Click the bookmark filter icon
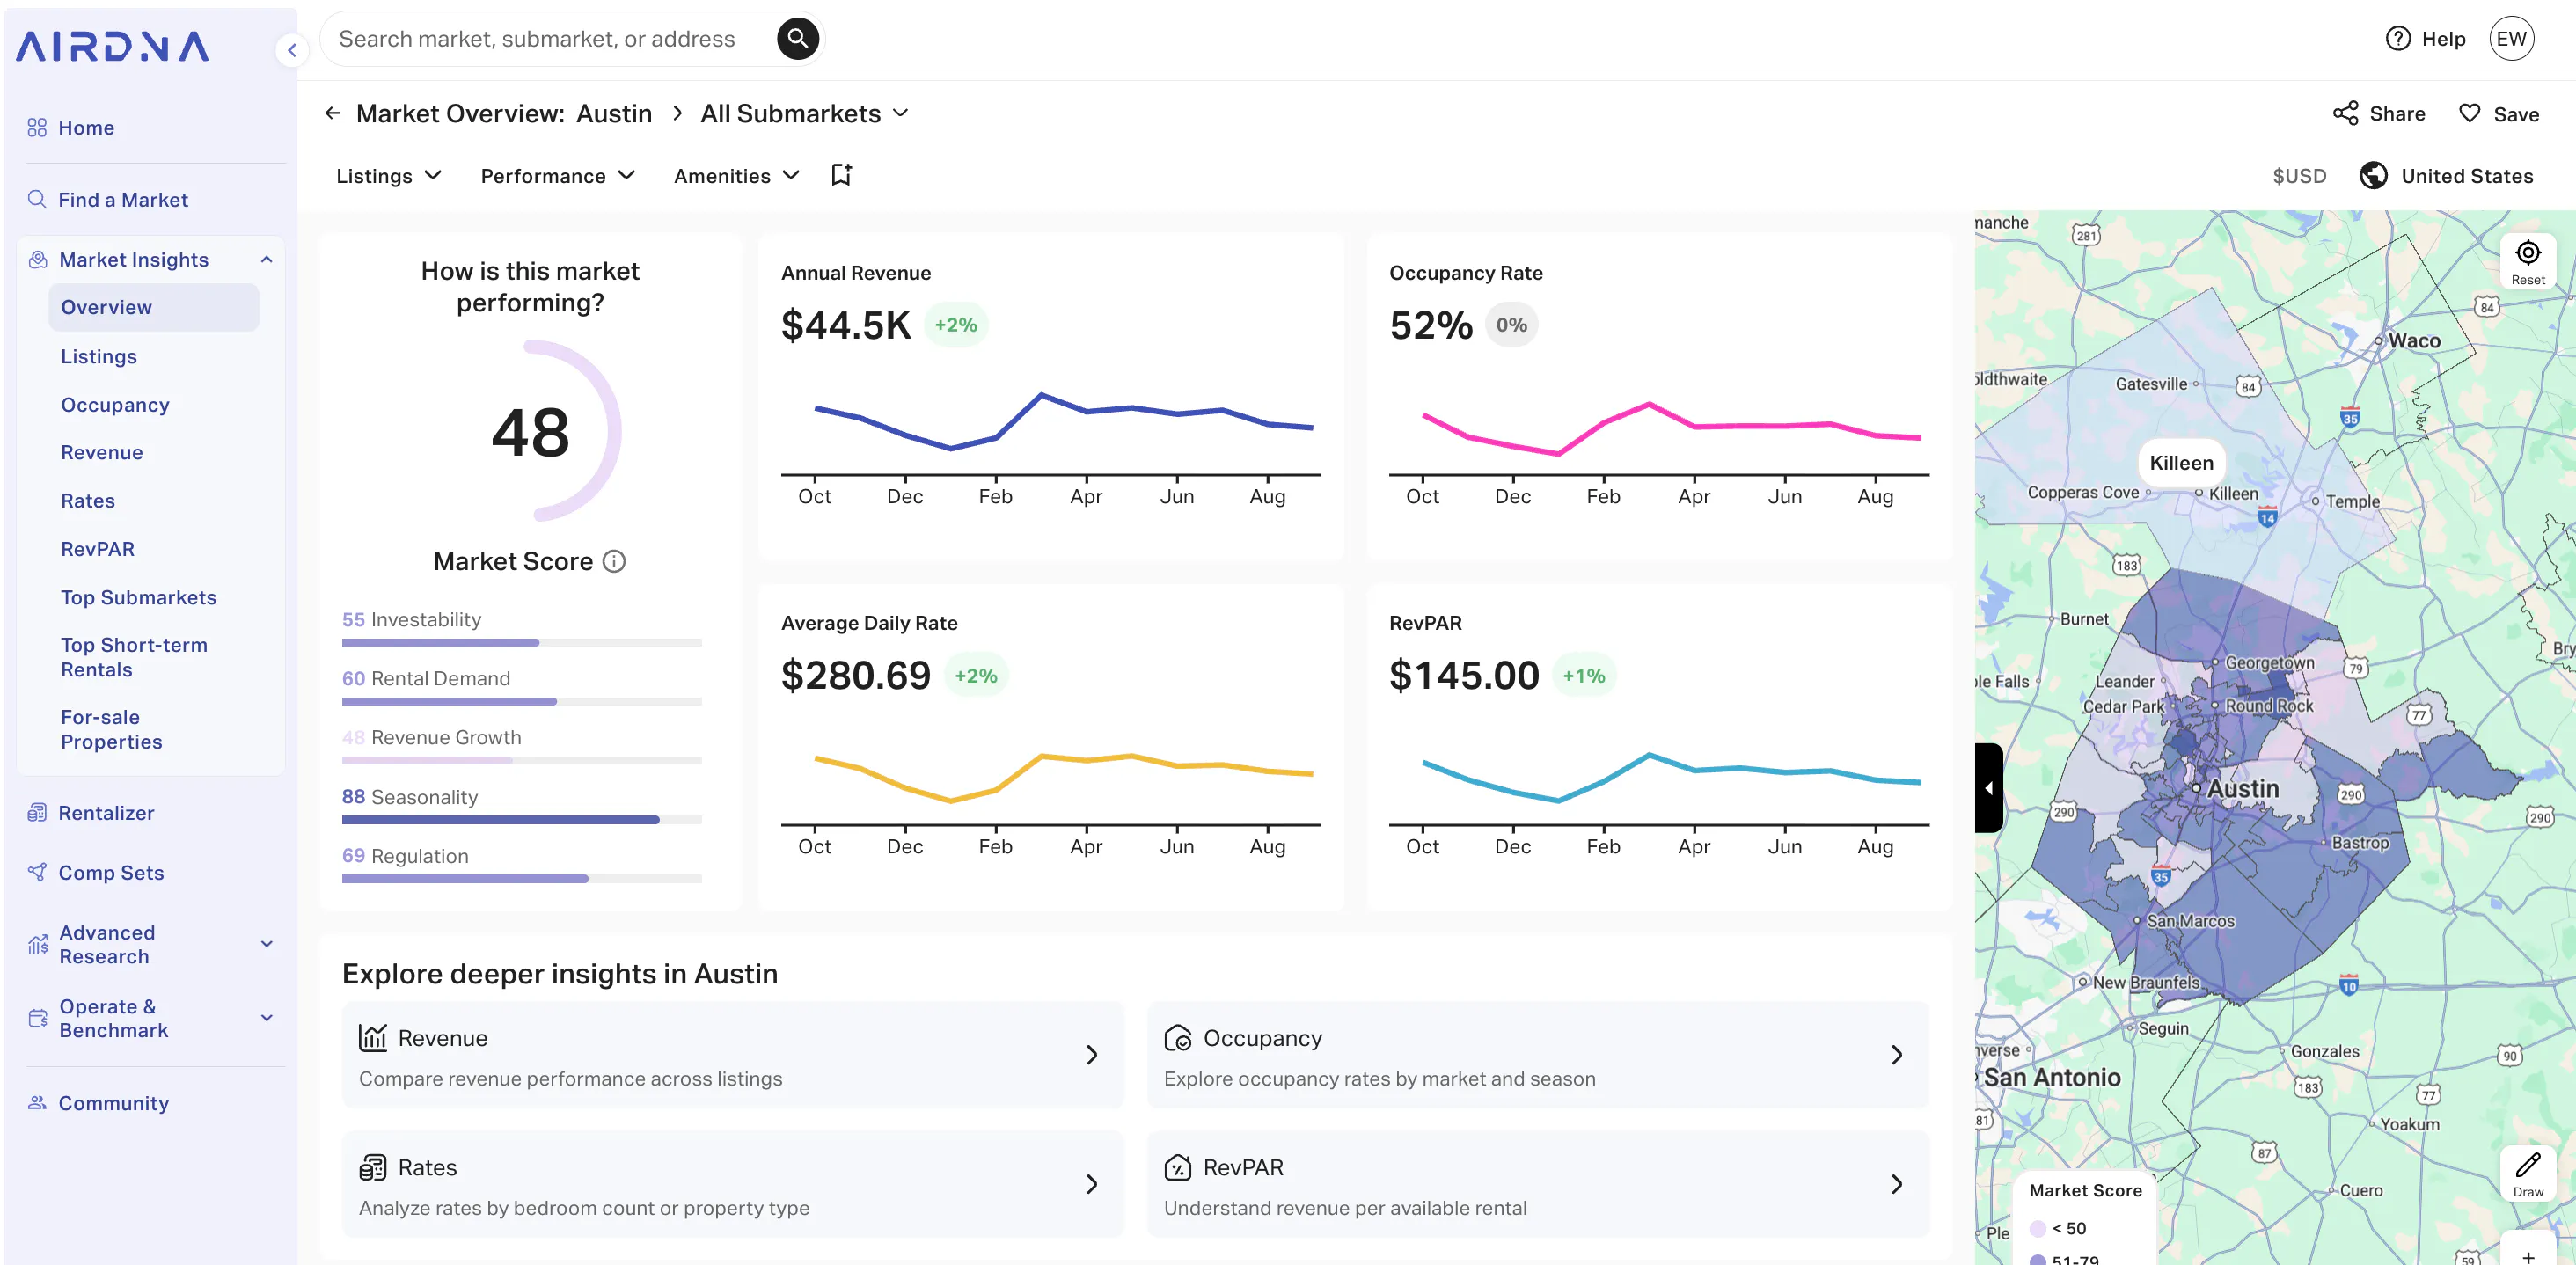Viewport: 2576px width, 1265px height. 841,175
